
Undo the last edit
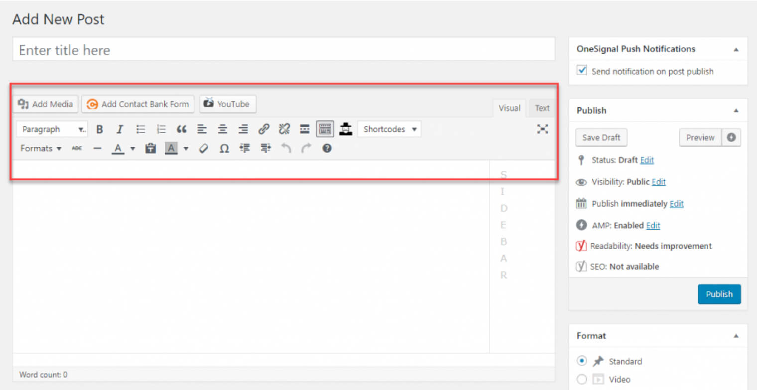point(286,148)
